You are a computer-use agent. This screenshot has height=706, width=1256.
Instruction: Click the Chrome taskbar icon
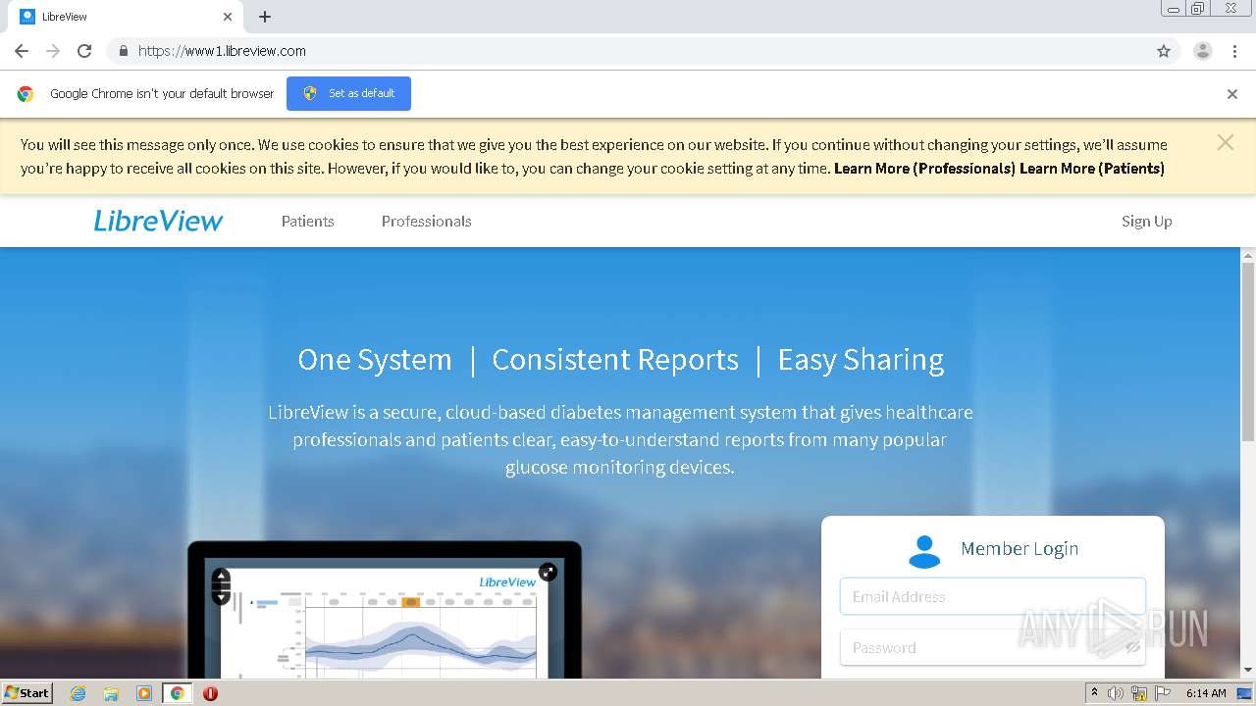coord(177,693)
